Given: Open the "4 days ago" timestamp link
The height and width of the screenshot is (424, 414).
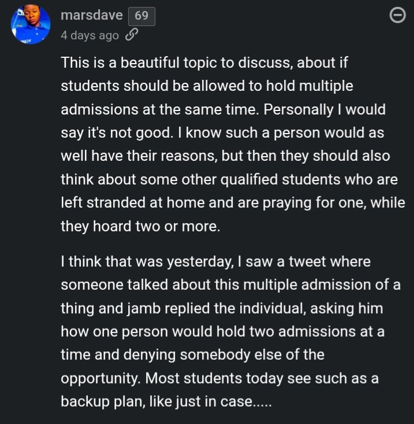Looking at the screenshot, I should pyautogui.click(x=89, y=35).
